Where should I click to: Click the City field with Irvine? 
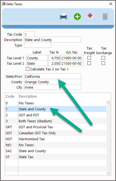[x=53, y=87]
